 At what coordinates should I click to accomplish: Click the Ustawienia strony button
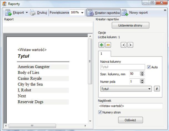(130, 25)
